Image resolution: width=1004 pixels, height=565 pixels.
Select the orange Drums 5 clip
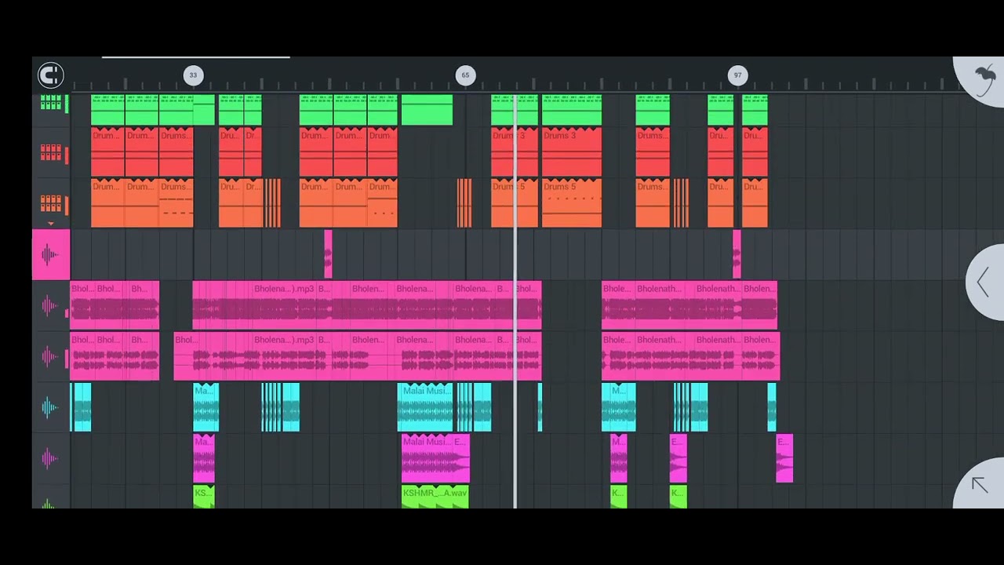click(572, 202)
